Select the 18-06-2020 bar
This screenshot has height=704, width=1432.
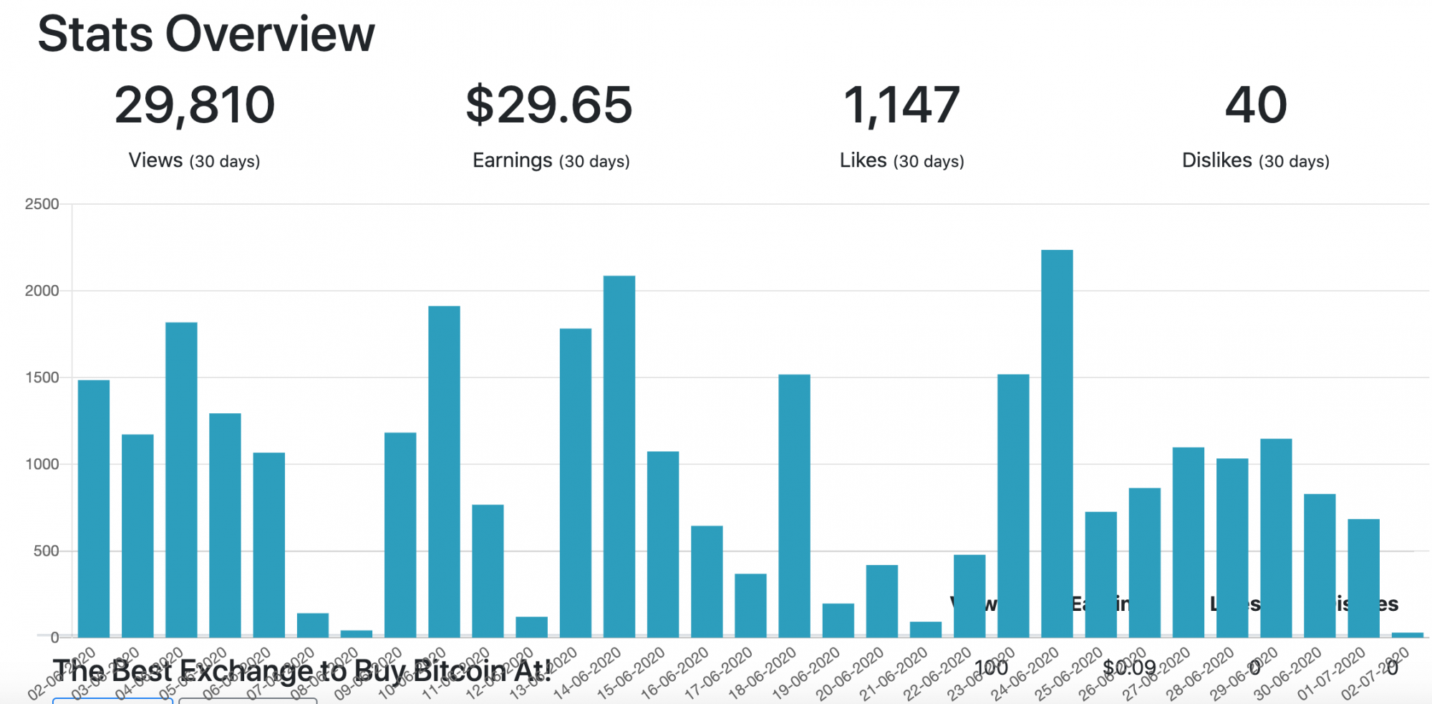[x=794, y=506]
